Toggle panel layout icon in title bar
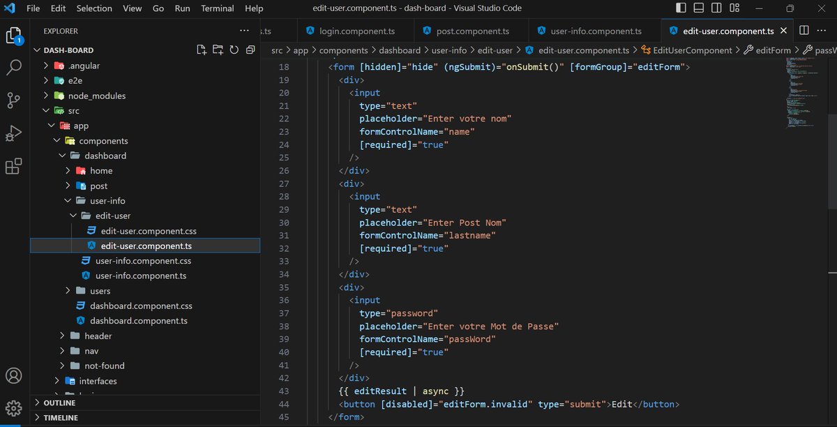 [699, 8]
